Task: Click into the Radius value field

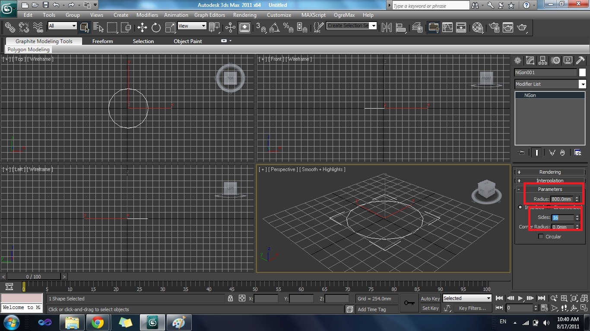Action: coord(561,199)
